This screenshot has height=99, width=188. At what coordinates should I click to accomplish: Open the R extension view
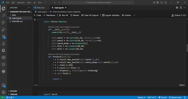click(x=4, y=50)
